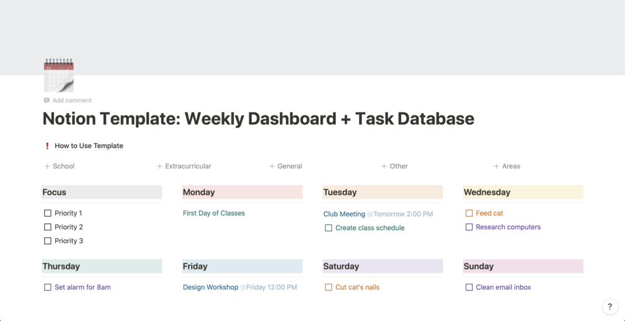Click the pink Monday heading block
This screenshot has width=625, height=321.
[242, 192]
